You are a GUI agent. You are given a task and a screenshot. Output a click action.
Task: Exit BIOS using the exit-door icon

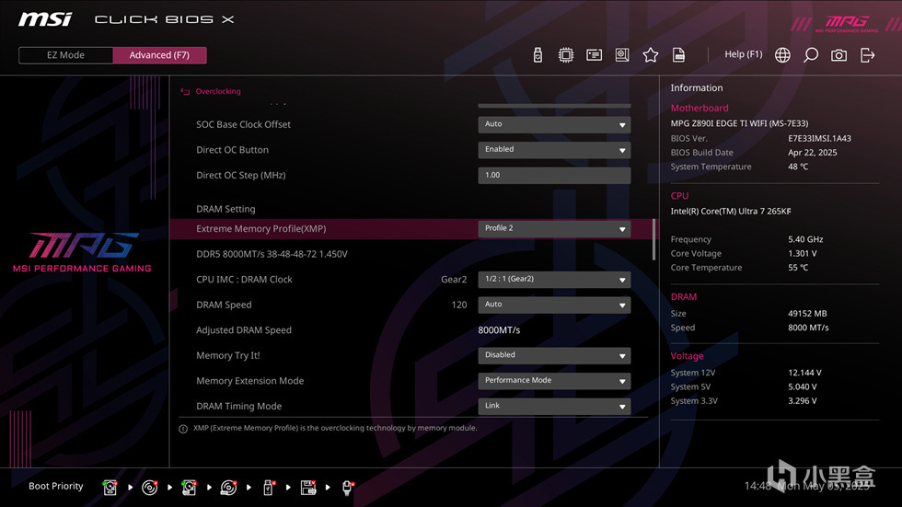[867, 55]
